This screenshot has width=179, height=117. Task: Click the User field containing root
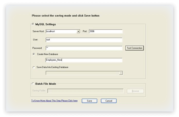84,40
